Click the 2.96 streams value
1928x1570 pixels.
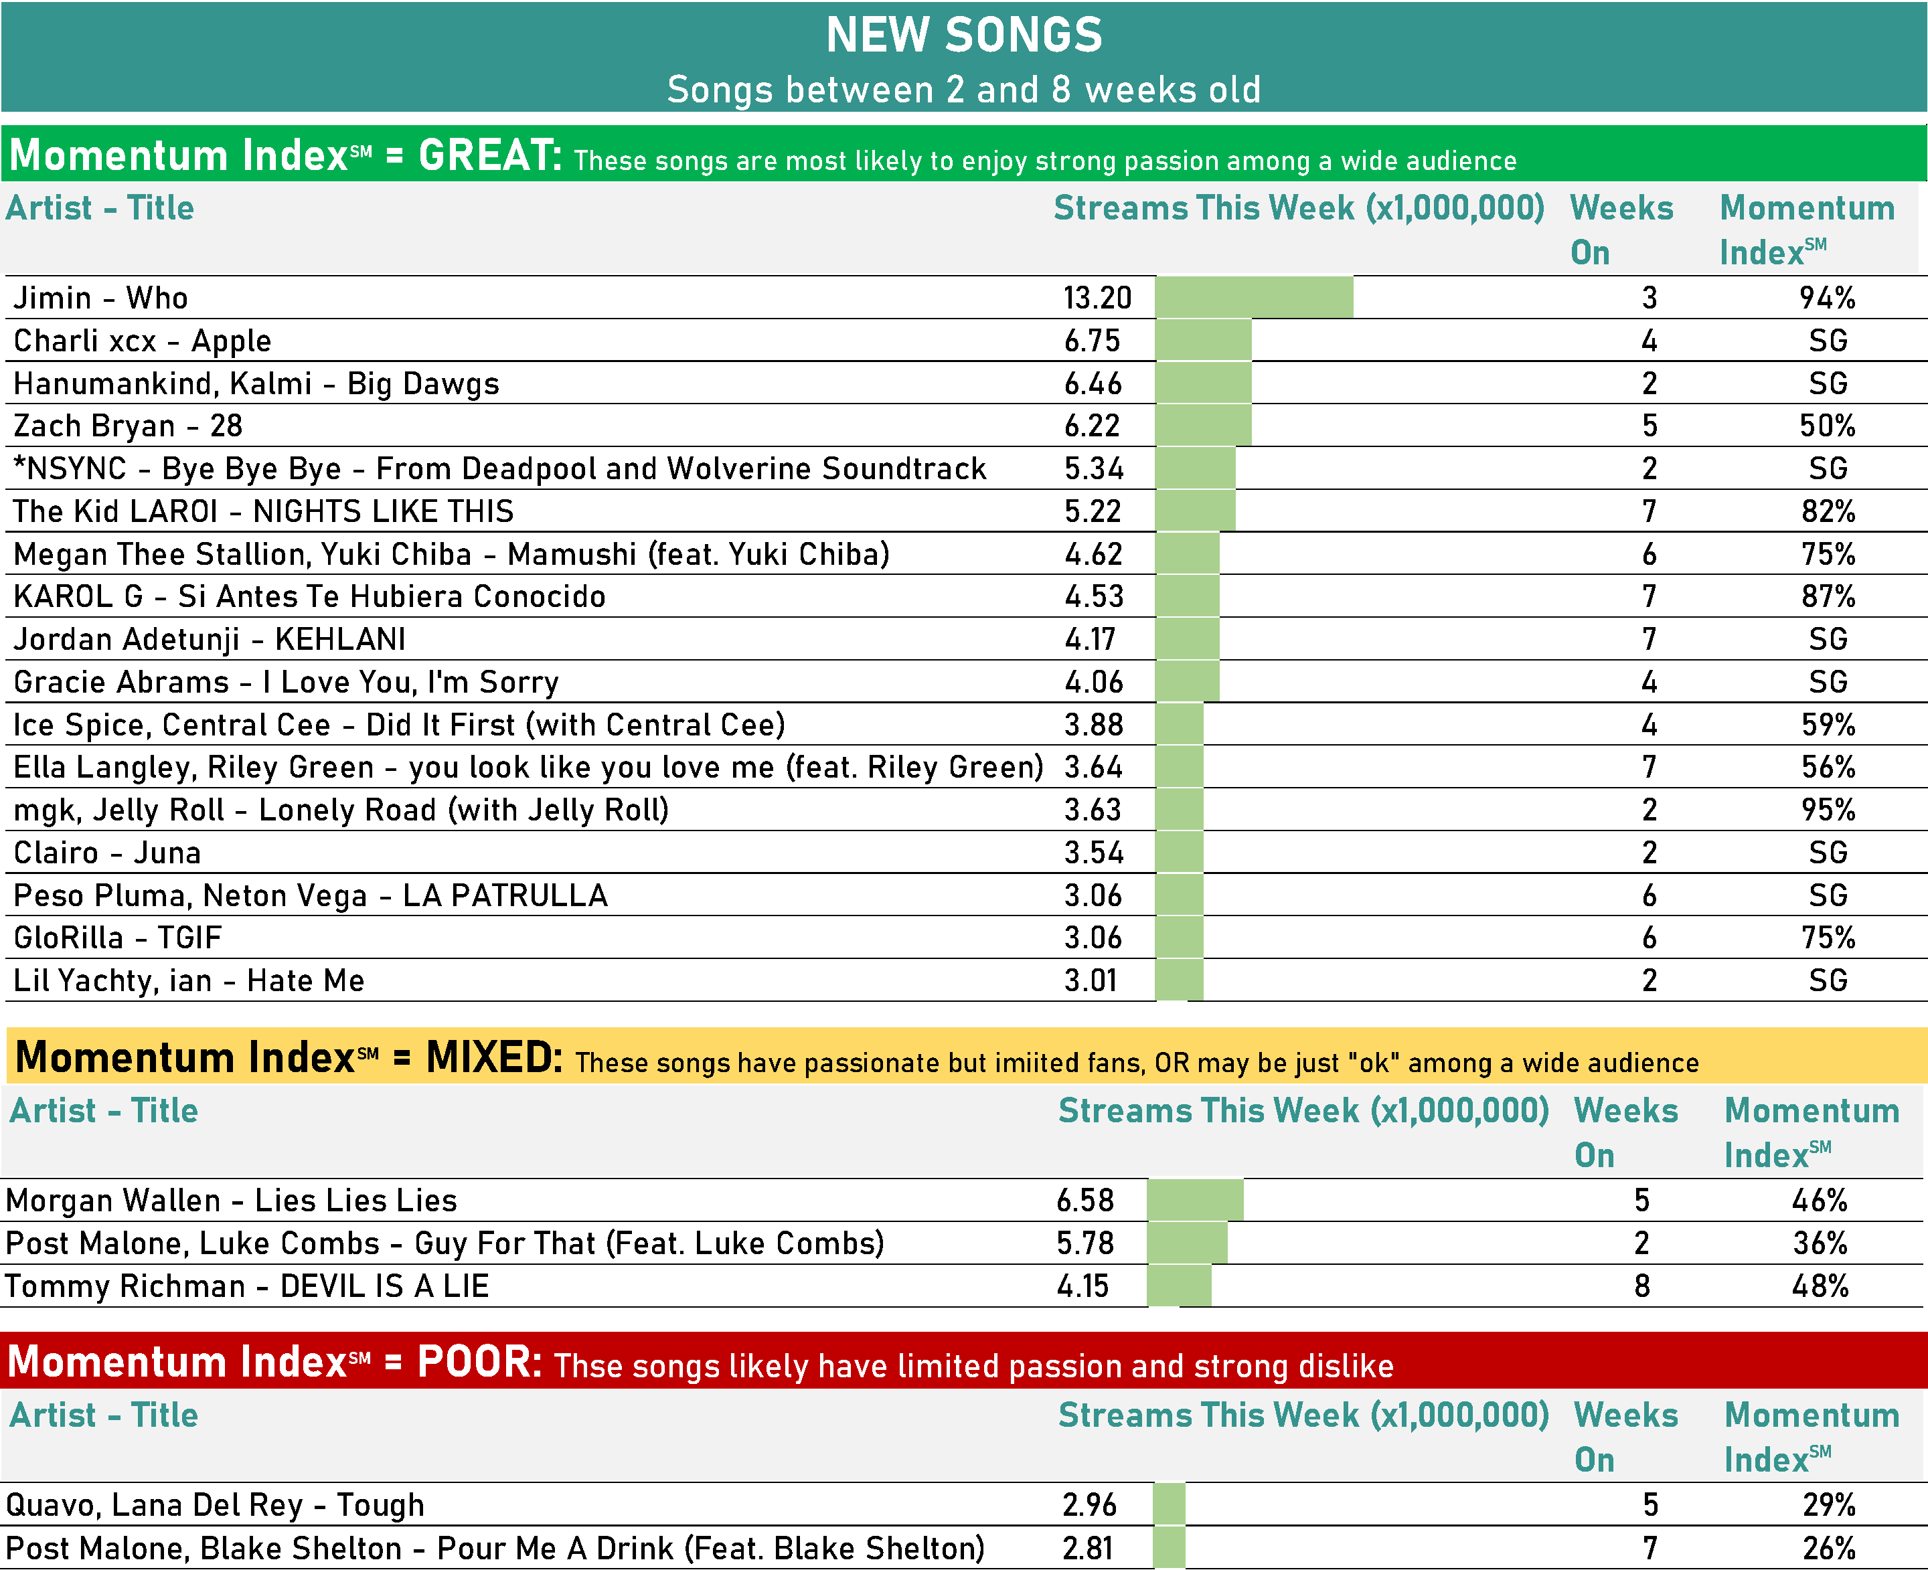[x=1089, y=1505]
